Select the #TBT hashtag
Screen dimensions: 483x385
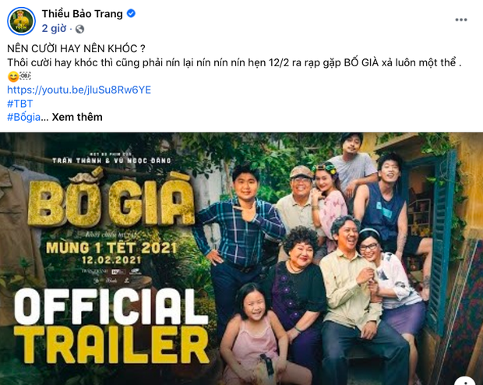[x=19, y=104]
